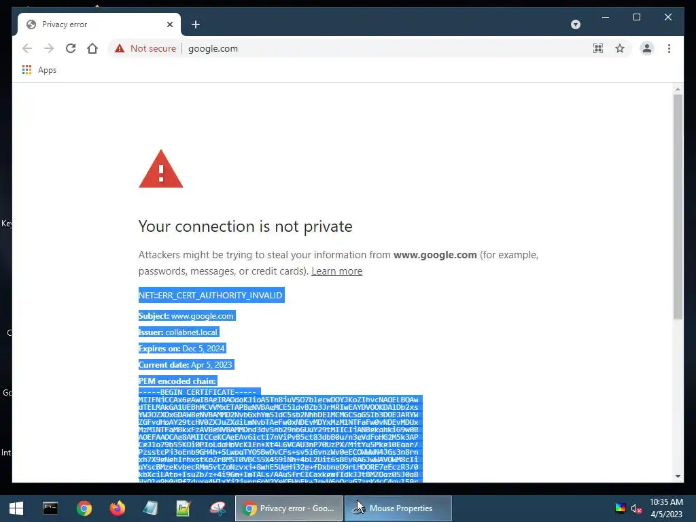This screenshot has height=522, width=696.
Task: Click the BEGIN CERTIFICATE line
Action: click(x=199, y=392)
